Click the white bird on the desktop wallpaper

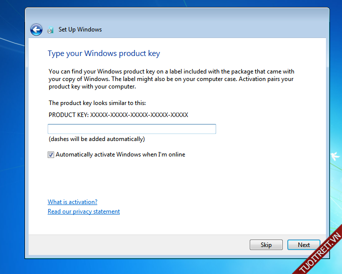point(335,156)
